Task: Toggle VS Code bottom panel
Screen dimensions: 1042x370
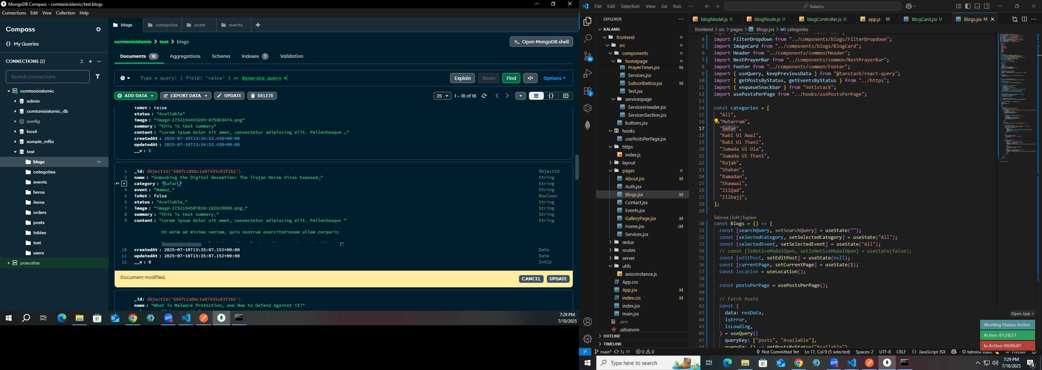Action: click(x=977, y=7)
